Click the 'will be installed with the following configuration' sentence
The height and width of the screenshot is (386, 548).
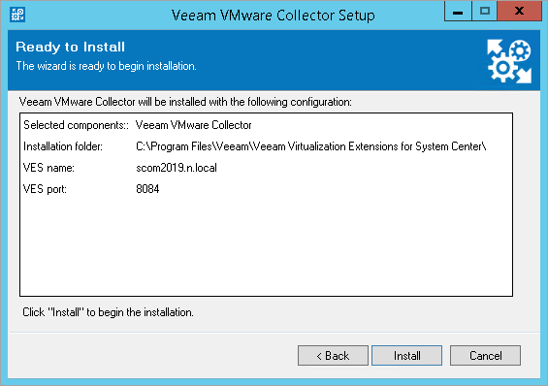point(185,102)
